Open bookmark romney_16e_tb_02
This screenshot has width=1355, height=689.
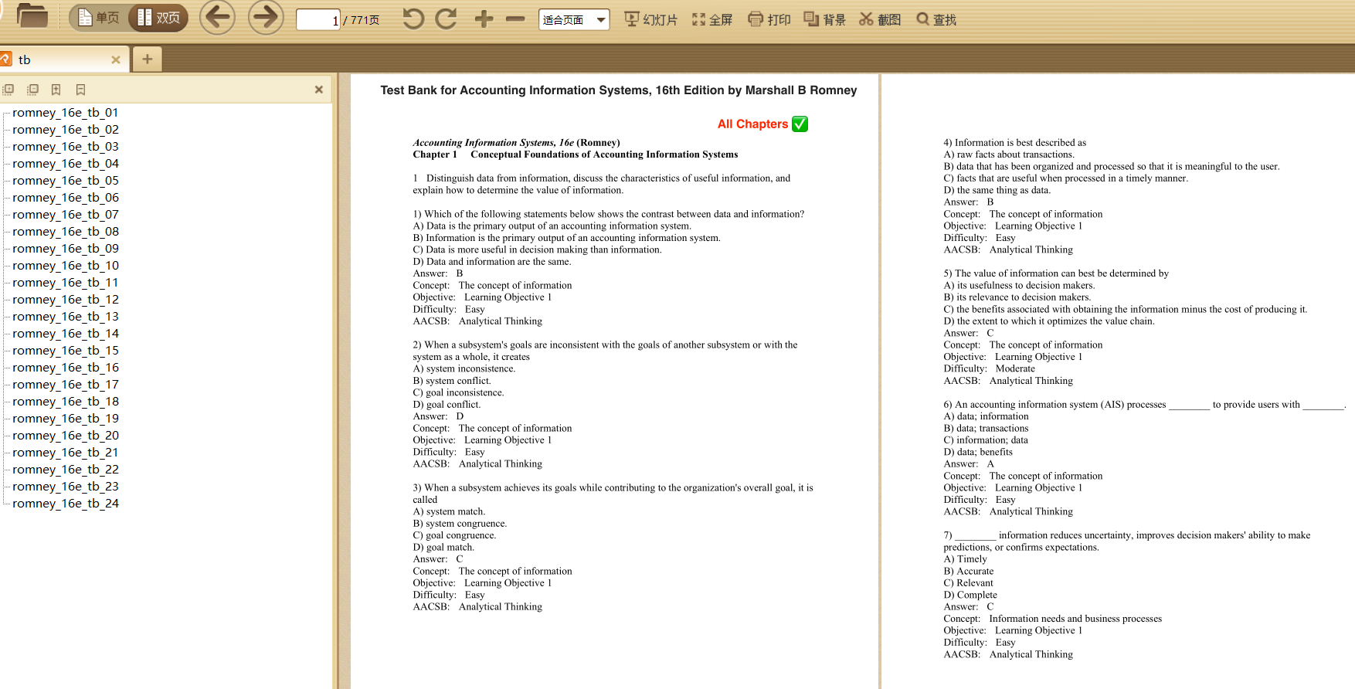click(x=66, y=130)
